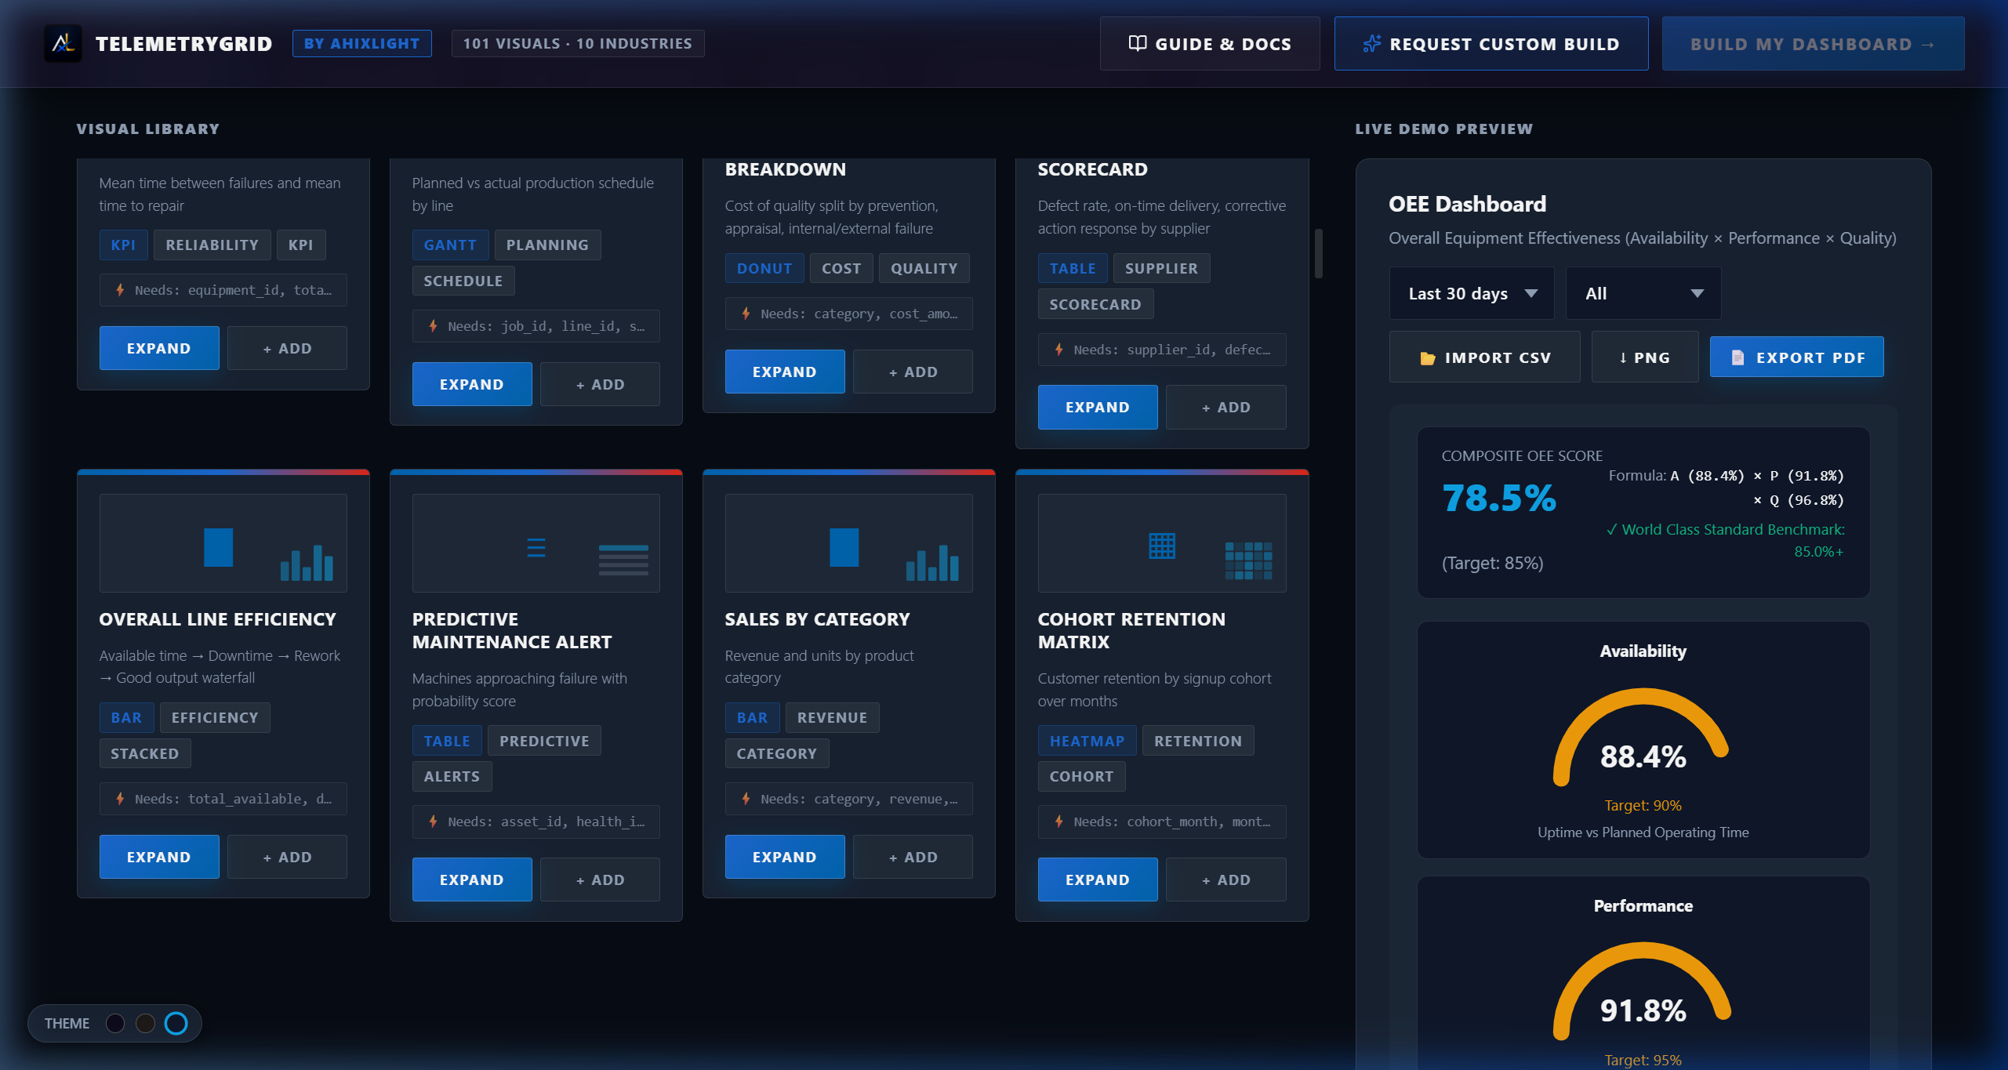Add Cohort Retention Matrix visual
This screenshot has width=2008, height=1070.
tap(1225, 880)
